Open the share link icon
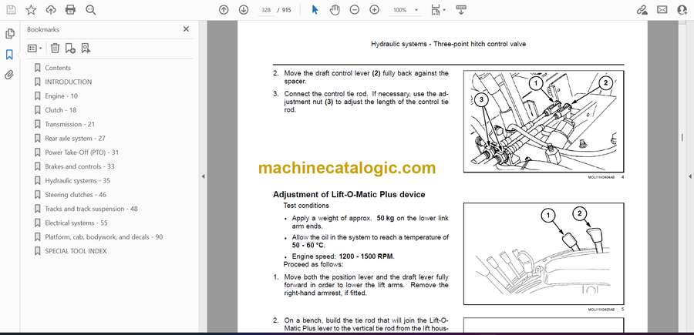 coord(642,10)
